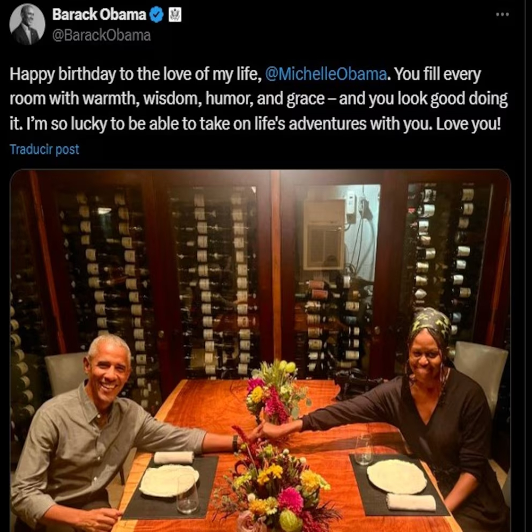The height and width of the screenshot is (532, 532).
Task: Open the three-dot more options menu
Action: (502, 14)
